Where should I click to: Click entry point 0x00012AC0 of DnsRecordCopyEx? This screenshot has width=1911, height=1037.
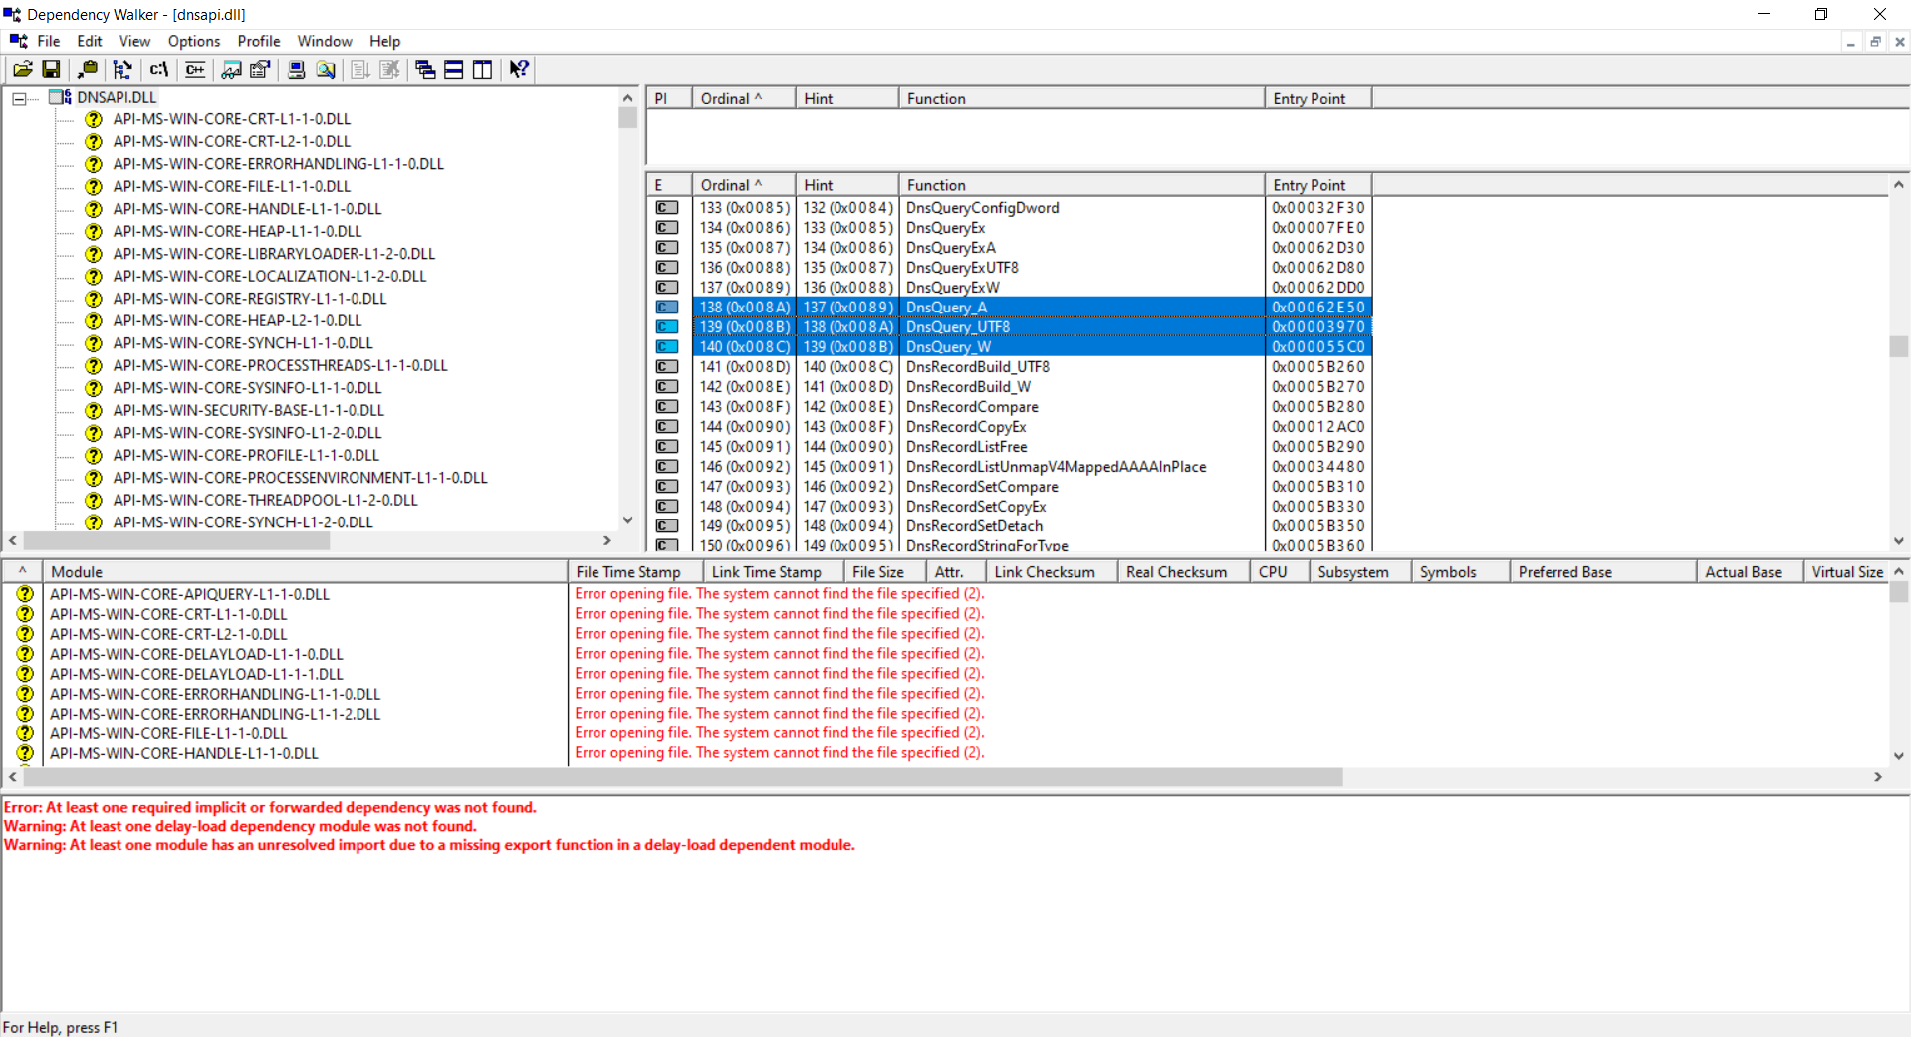click(x=1317, y=426)
